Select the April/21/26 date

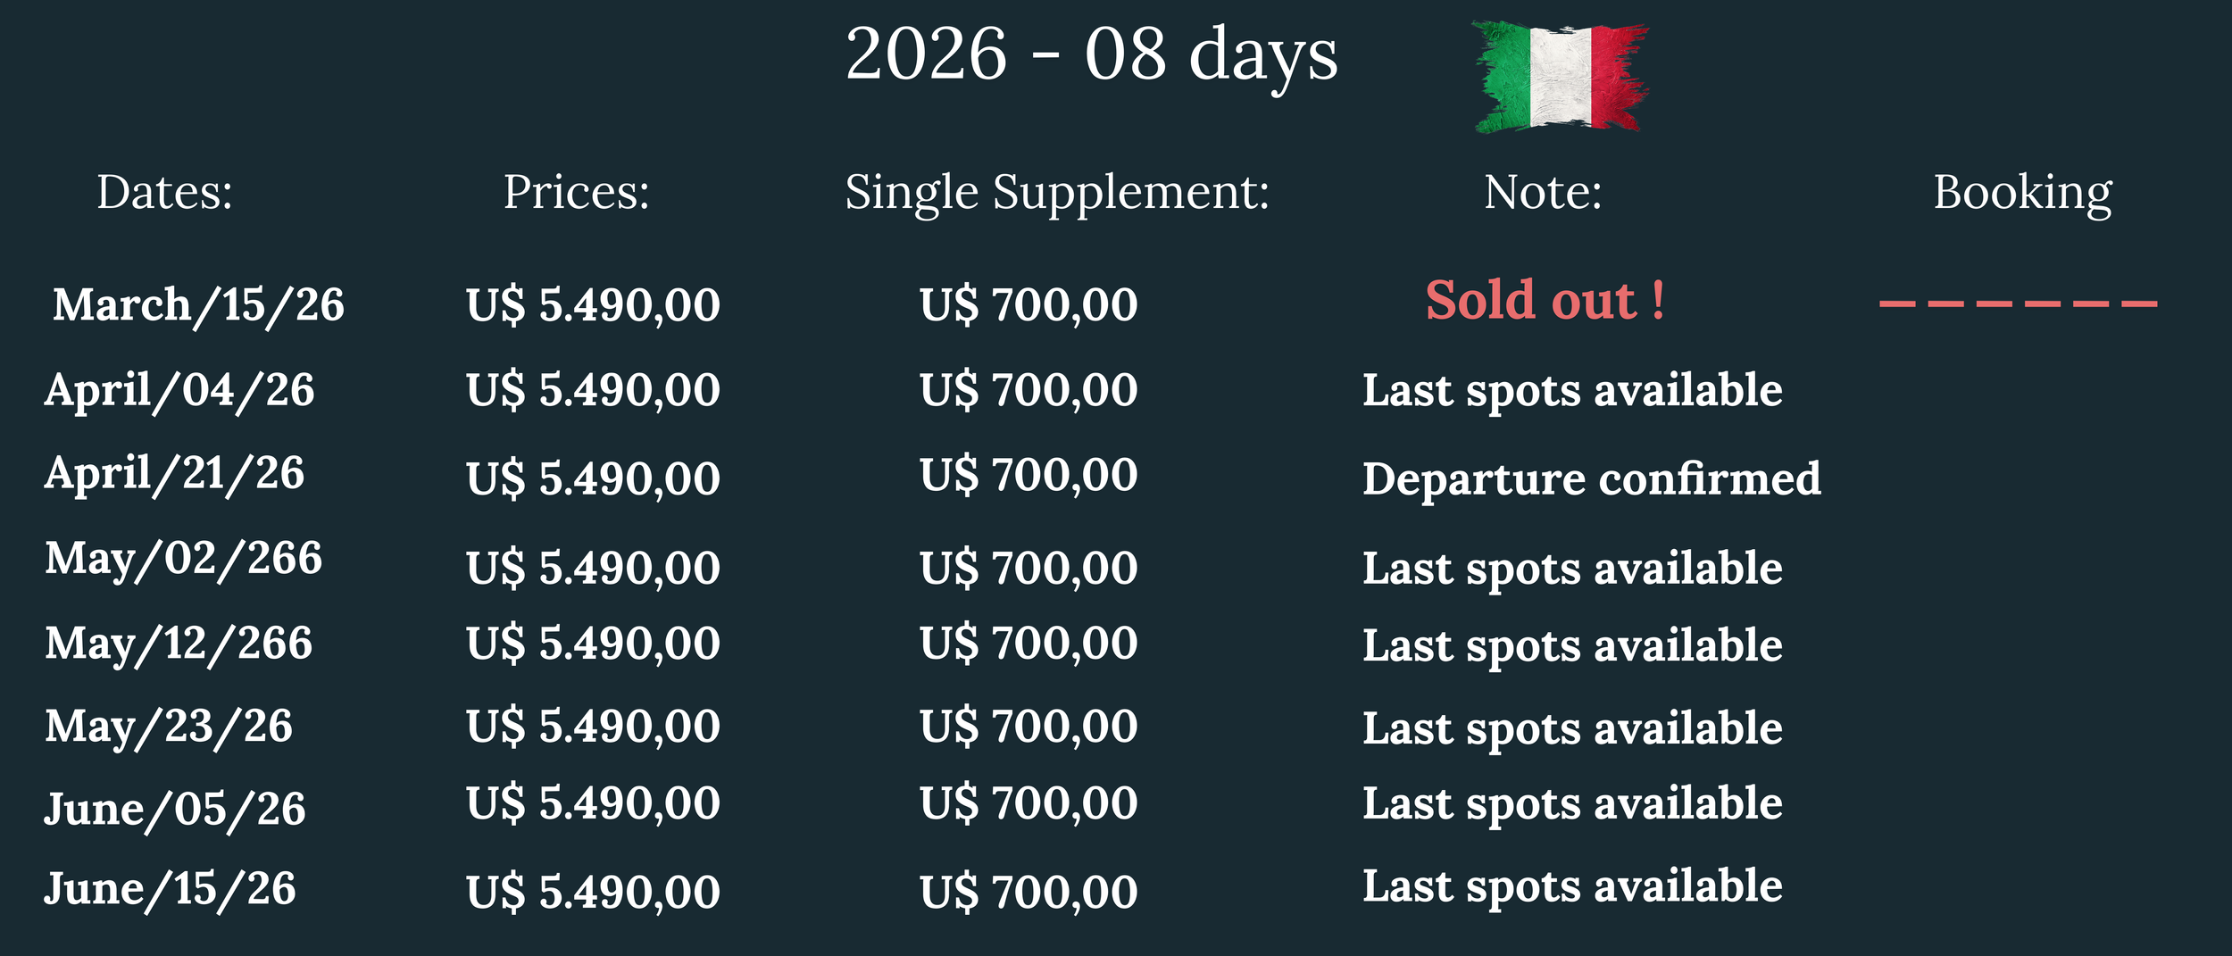coord(175,475)
